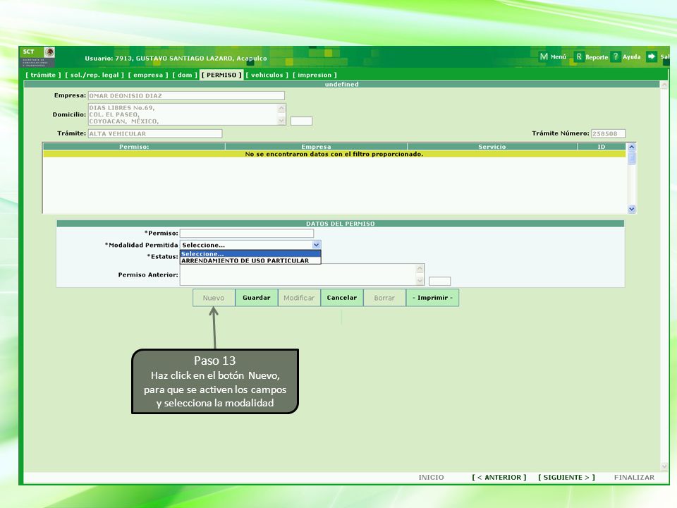Switch to the impresion tab
The width and height of the screenshot is (677, 508).
pos(315,75)
